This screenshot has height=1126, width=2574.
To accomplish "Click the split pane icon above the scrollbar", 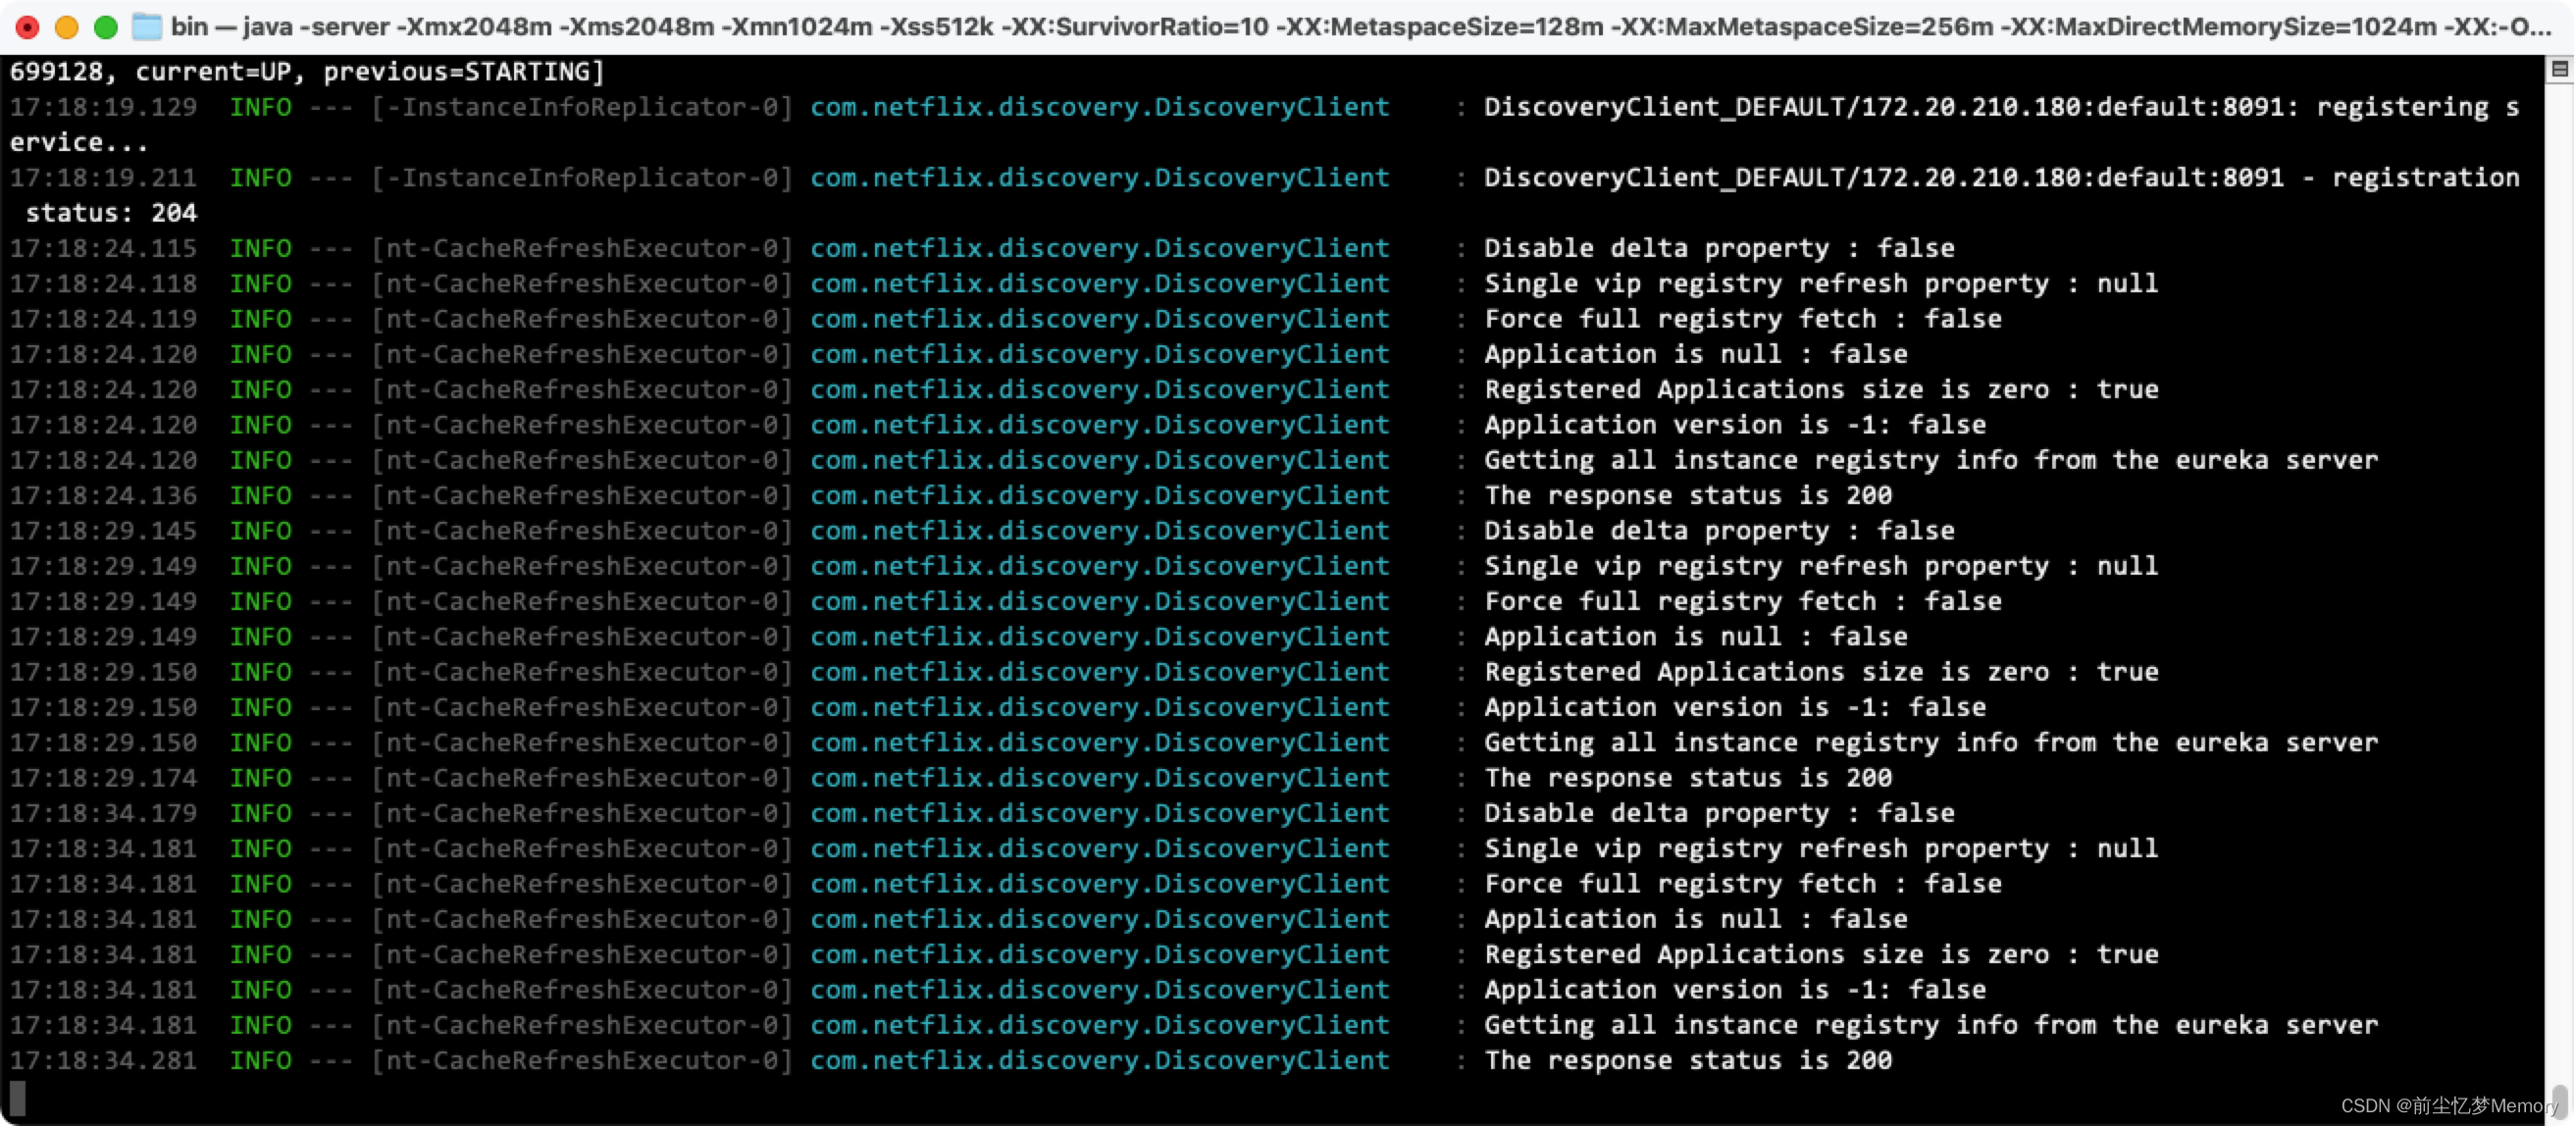I will pos(2559,69).
